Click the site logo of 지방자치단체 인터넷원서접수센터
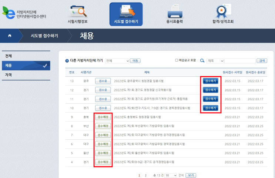This screenshot has width=275, height=178. (x=24, y=13)
